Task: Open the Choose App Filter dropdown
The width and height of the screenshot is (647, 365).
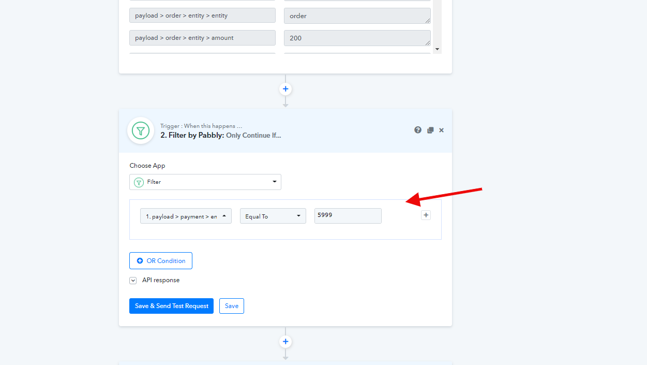Action: pos(205,182)
